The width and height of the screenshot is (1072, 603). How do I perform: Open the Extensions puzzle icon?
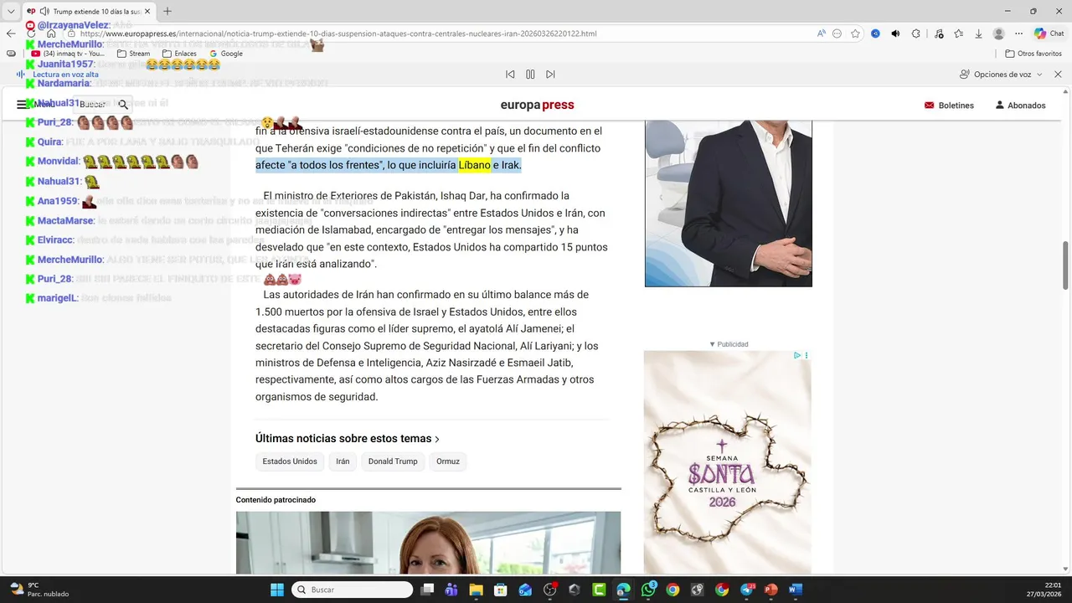(x=915, y=33)
